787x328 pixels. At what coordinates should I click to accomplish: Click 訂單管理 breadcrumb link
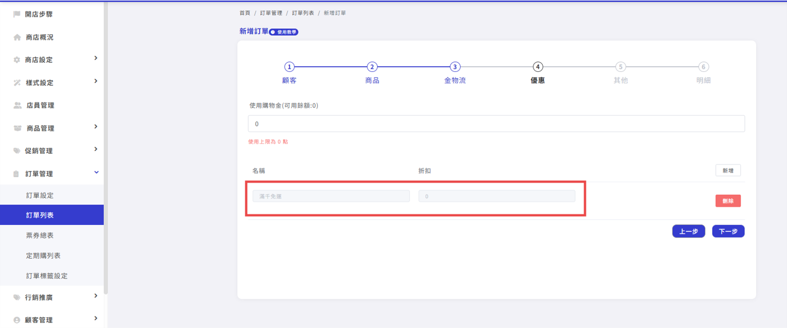click(271, 13)
